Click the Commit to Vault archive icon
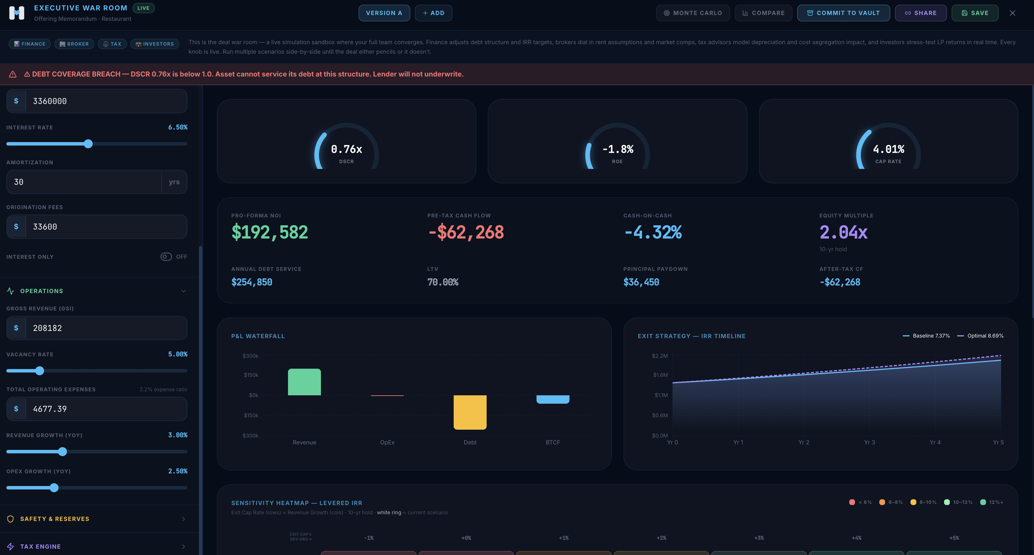Viewport: 1034px width, 555px height. 810,13
